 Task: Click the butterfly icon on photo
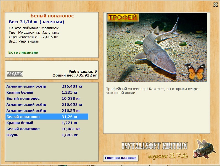[196, 72]
